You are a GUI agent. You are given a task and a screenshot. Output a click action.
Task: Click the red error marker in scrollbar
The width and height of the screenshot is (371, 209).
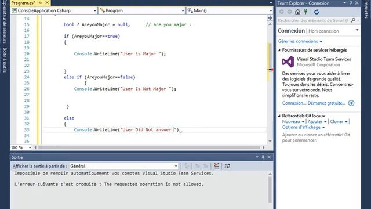[272, 70]
